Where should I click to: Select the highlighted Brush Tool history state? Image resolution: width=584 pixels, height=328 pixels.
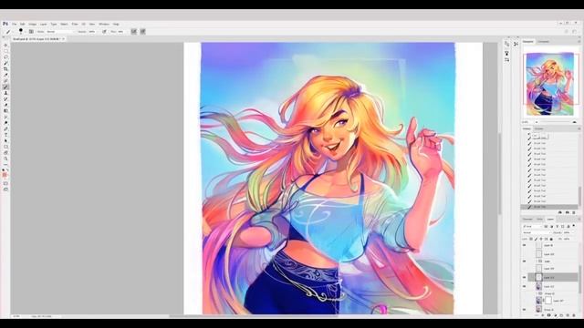tap(549, 207)
